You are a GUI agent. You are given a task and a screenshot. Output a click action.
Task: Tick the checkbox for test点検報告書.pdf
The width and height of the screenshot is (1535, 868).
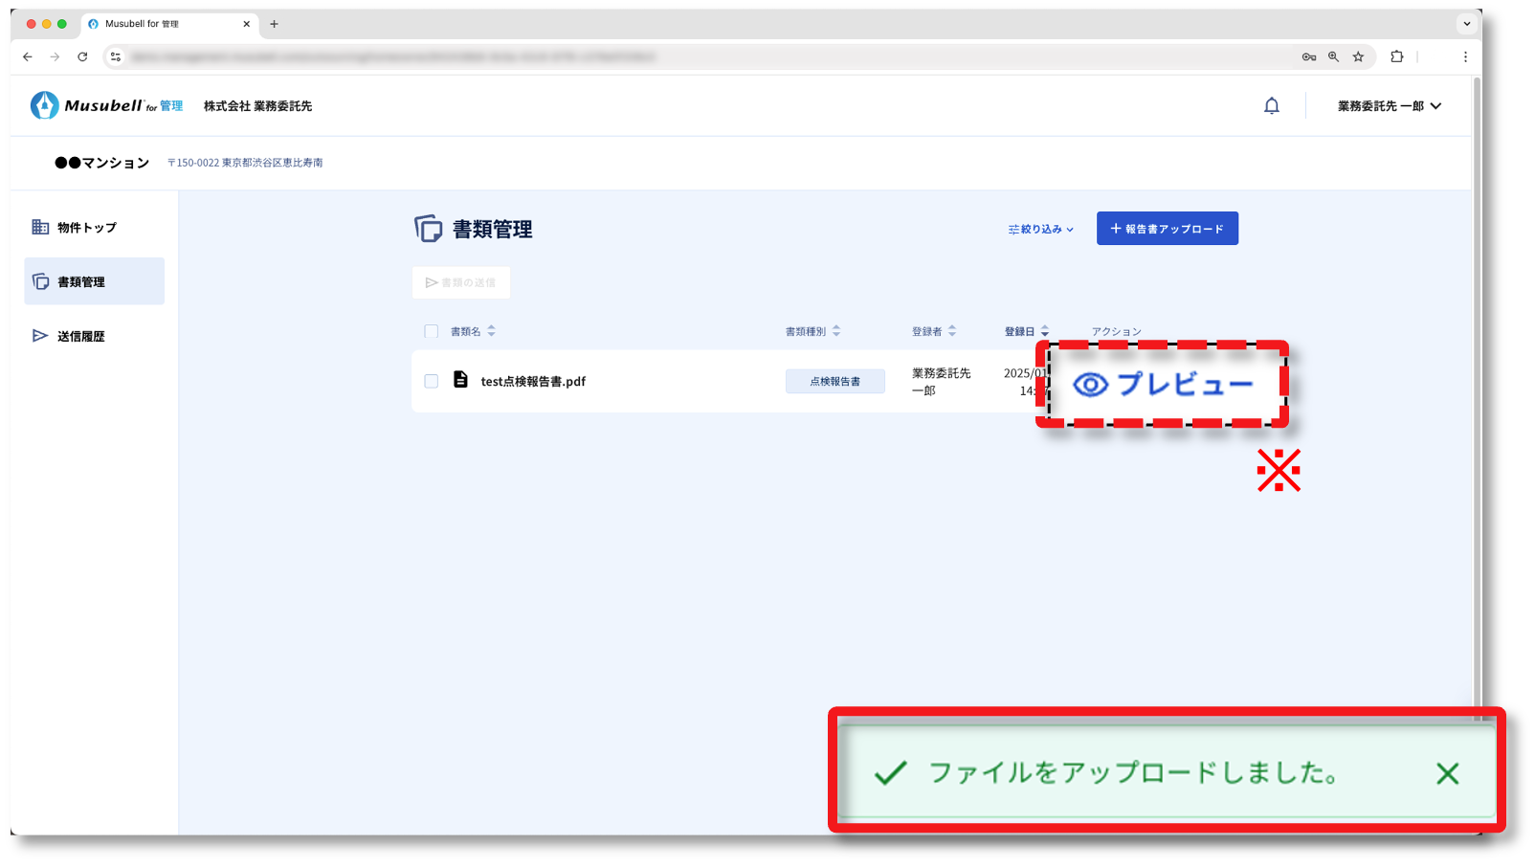click(431, 381)
